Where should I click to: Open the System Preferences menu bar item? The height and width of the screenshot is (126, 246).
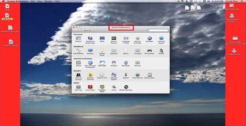coord(18,1)
